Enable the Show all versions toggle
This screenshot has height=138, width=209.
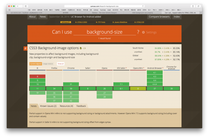(60, 64)
